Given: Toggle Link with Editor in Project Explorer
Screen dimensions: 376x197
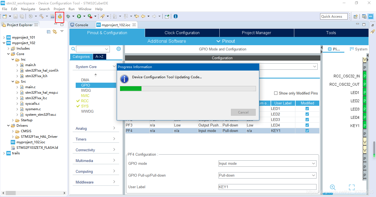Looking at the screenshot, I should [x=55, y=32].
